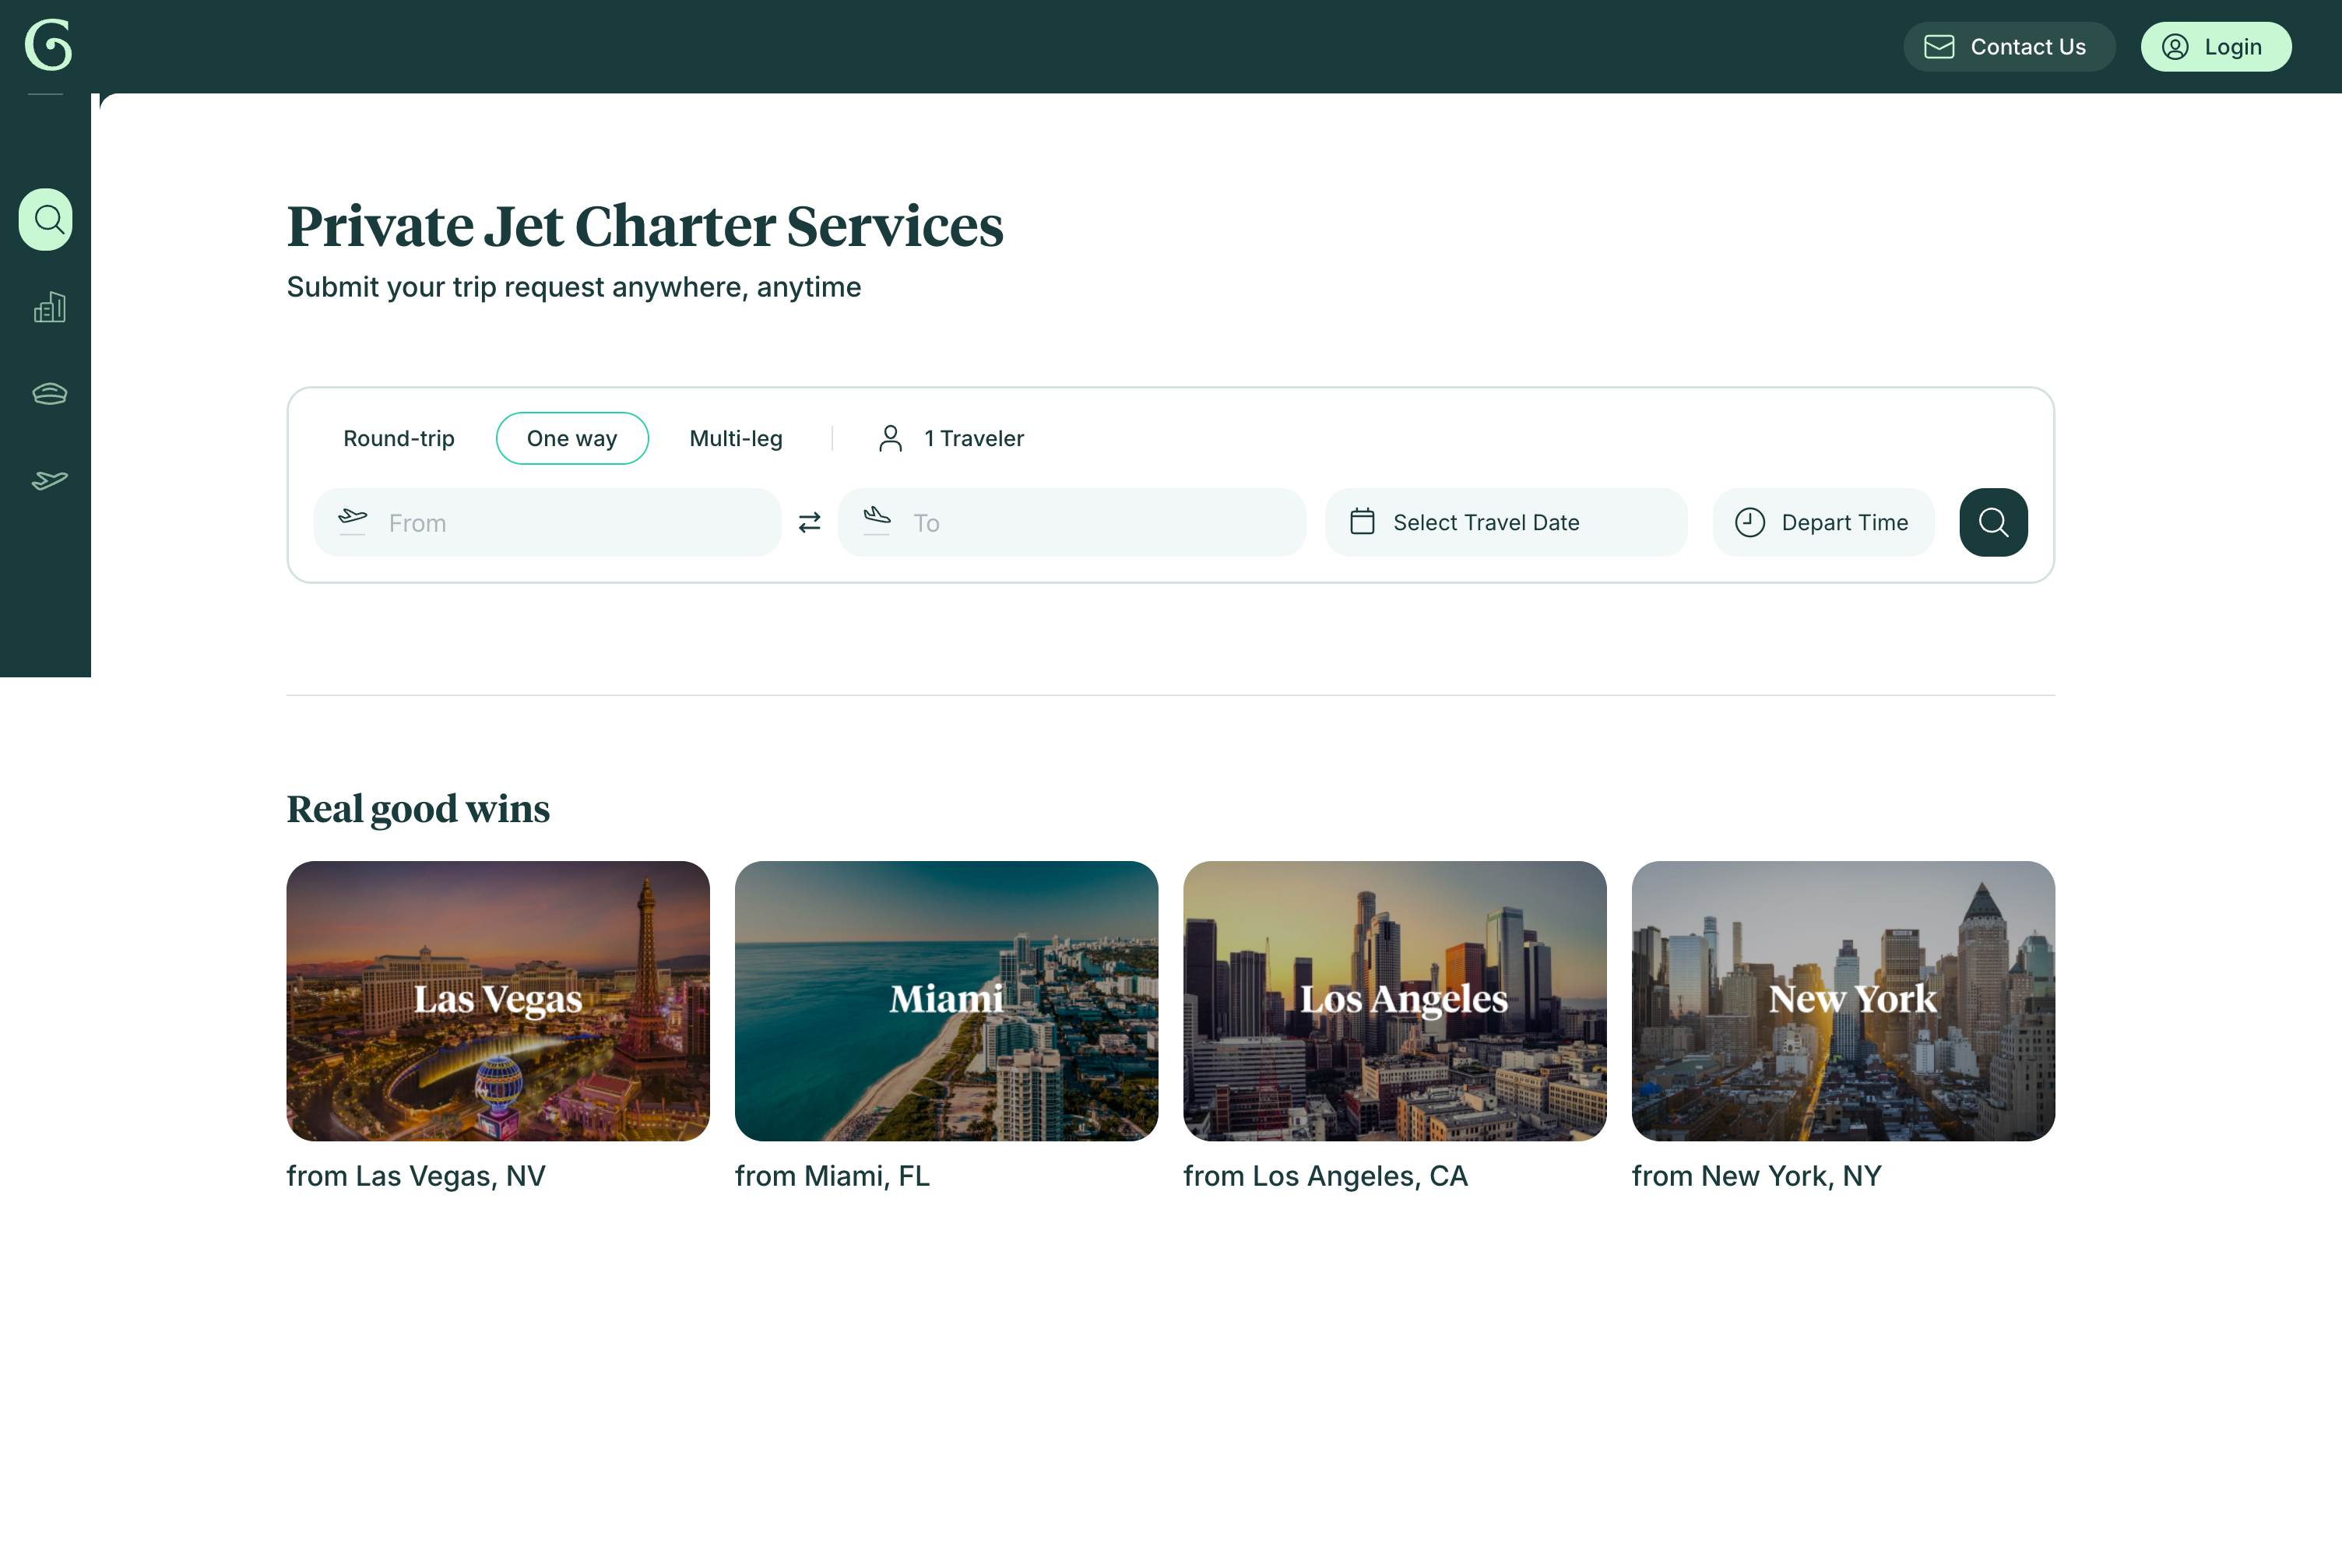Open the Las Vegas destination card
2342x1568 pixels.
pos(498,1000)
